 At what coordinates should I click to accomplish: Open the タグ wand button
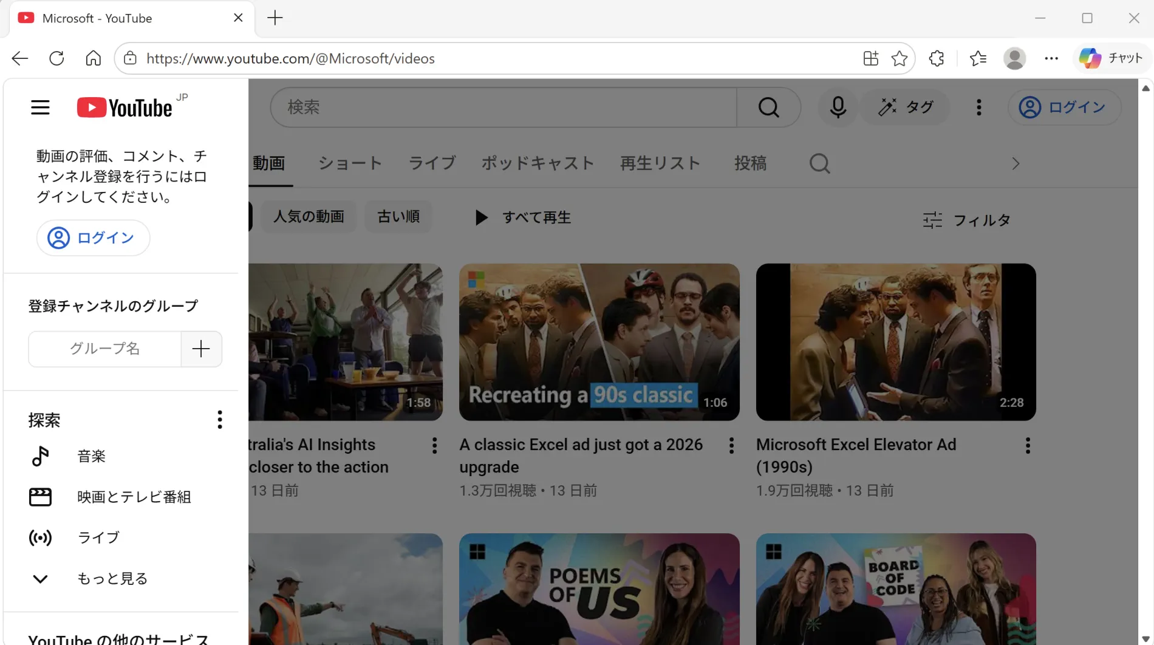(905, 107)
